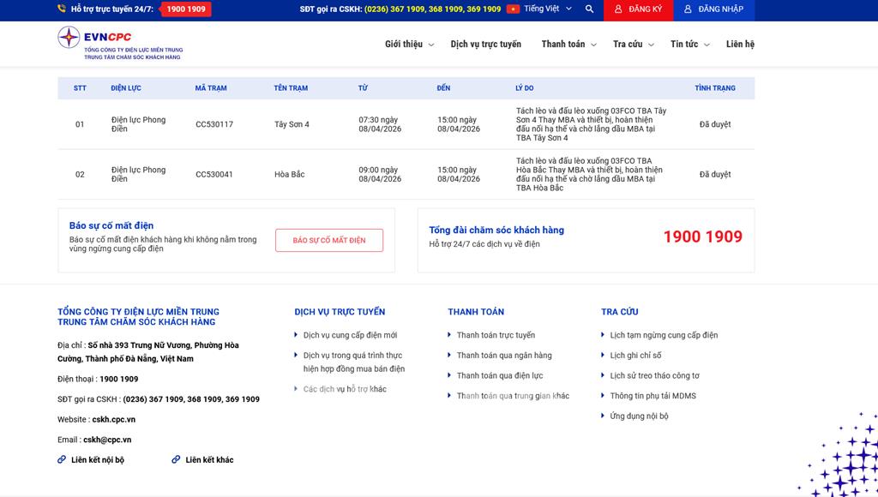Expand the Thanh toán dropdown menu

click(x=569, y=45)
